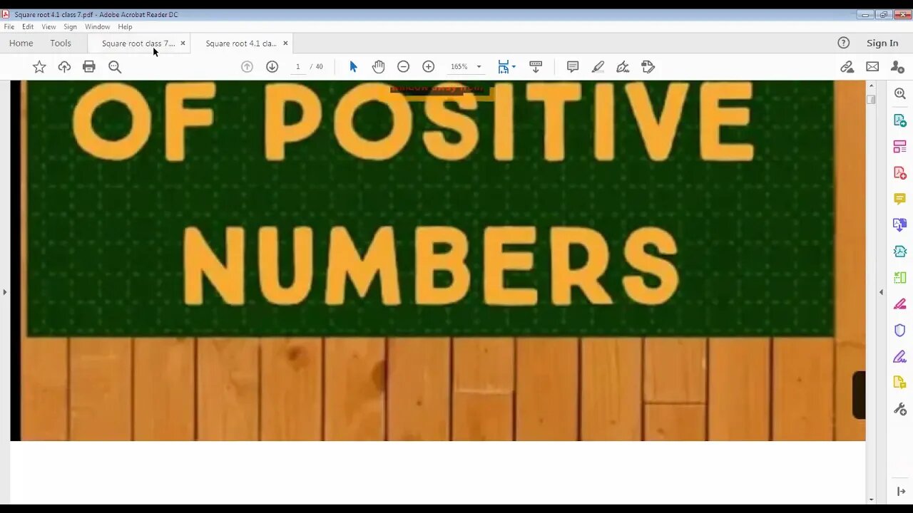The width and height of the screenshot is (913, 513).
Task: Open the read mode scrolling icon
Action: point(536,67)
